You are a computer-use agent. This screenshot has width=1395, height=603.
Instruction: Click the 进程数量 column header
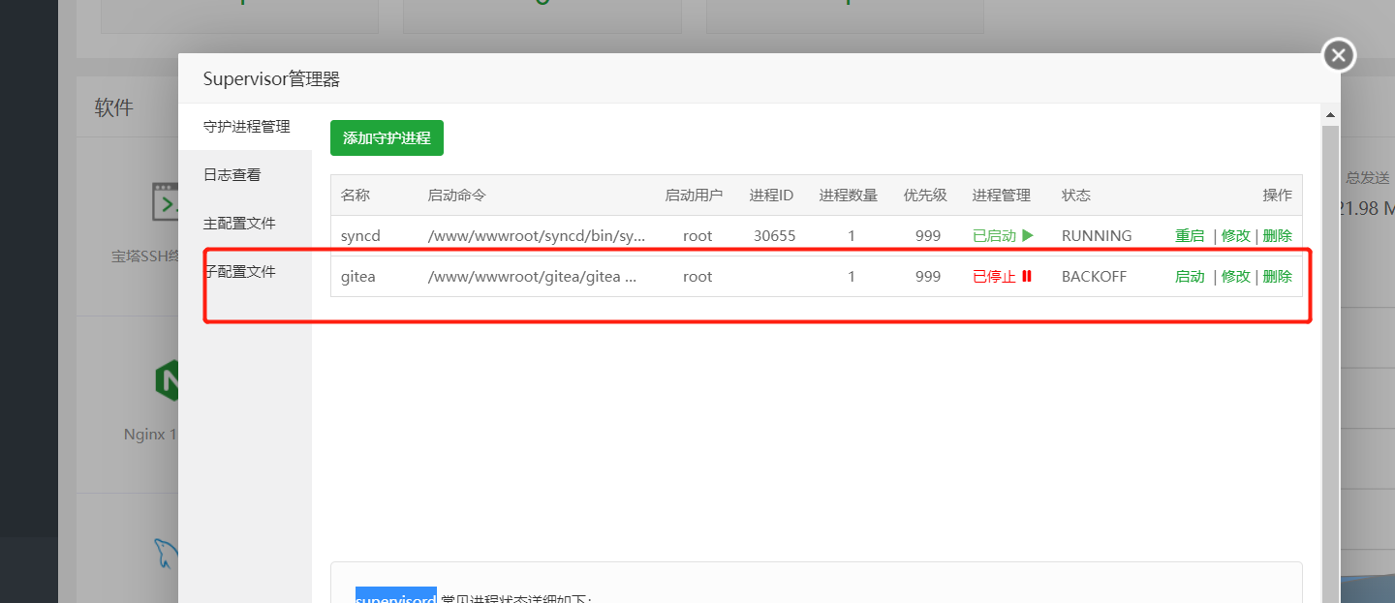(849, 195)
